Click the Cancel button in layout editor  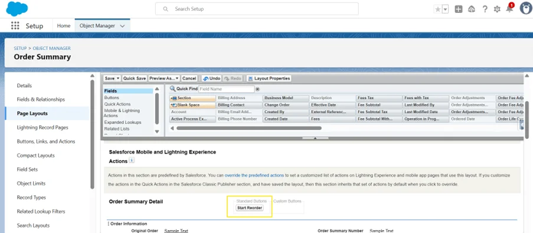point(189,78)
